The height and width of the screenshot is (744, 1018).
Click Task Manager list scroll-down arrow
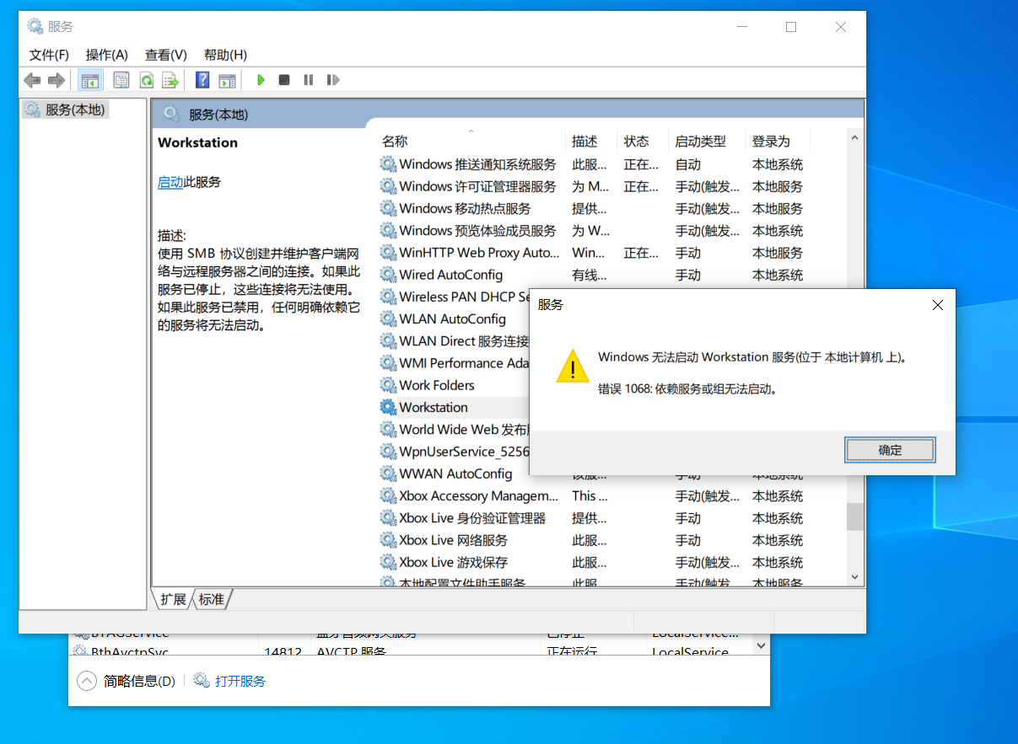click(761, 645)
